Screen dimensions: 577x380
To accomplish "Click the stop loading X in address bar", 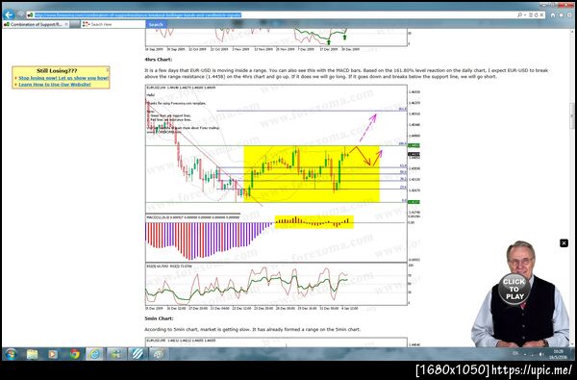I will 541,15.
